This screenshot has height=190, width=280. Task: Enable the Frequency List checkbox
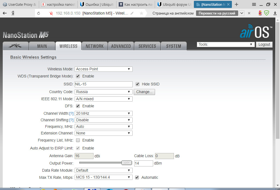click(x=78, y=140)
